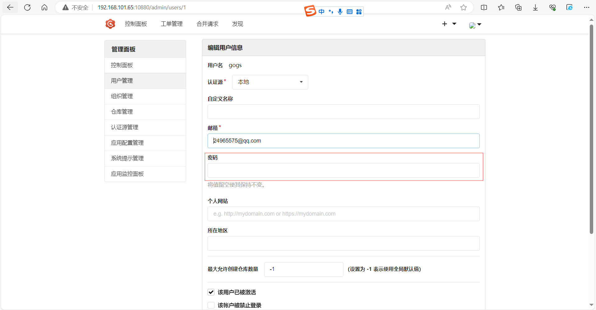Open the Edge sidebar copilot icon
The height and width of the screenshot is (310, 596).
pos(570,7)
